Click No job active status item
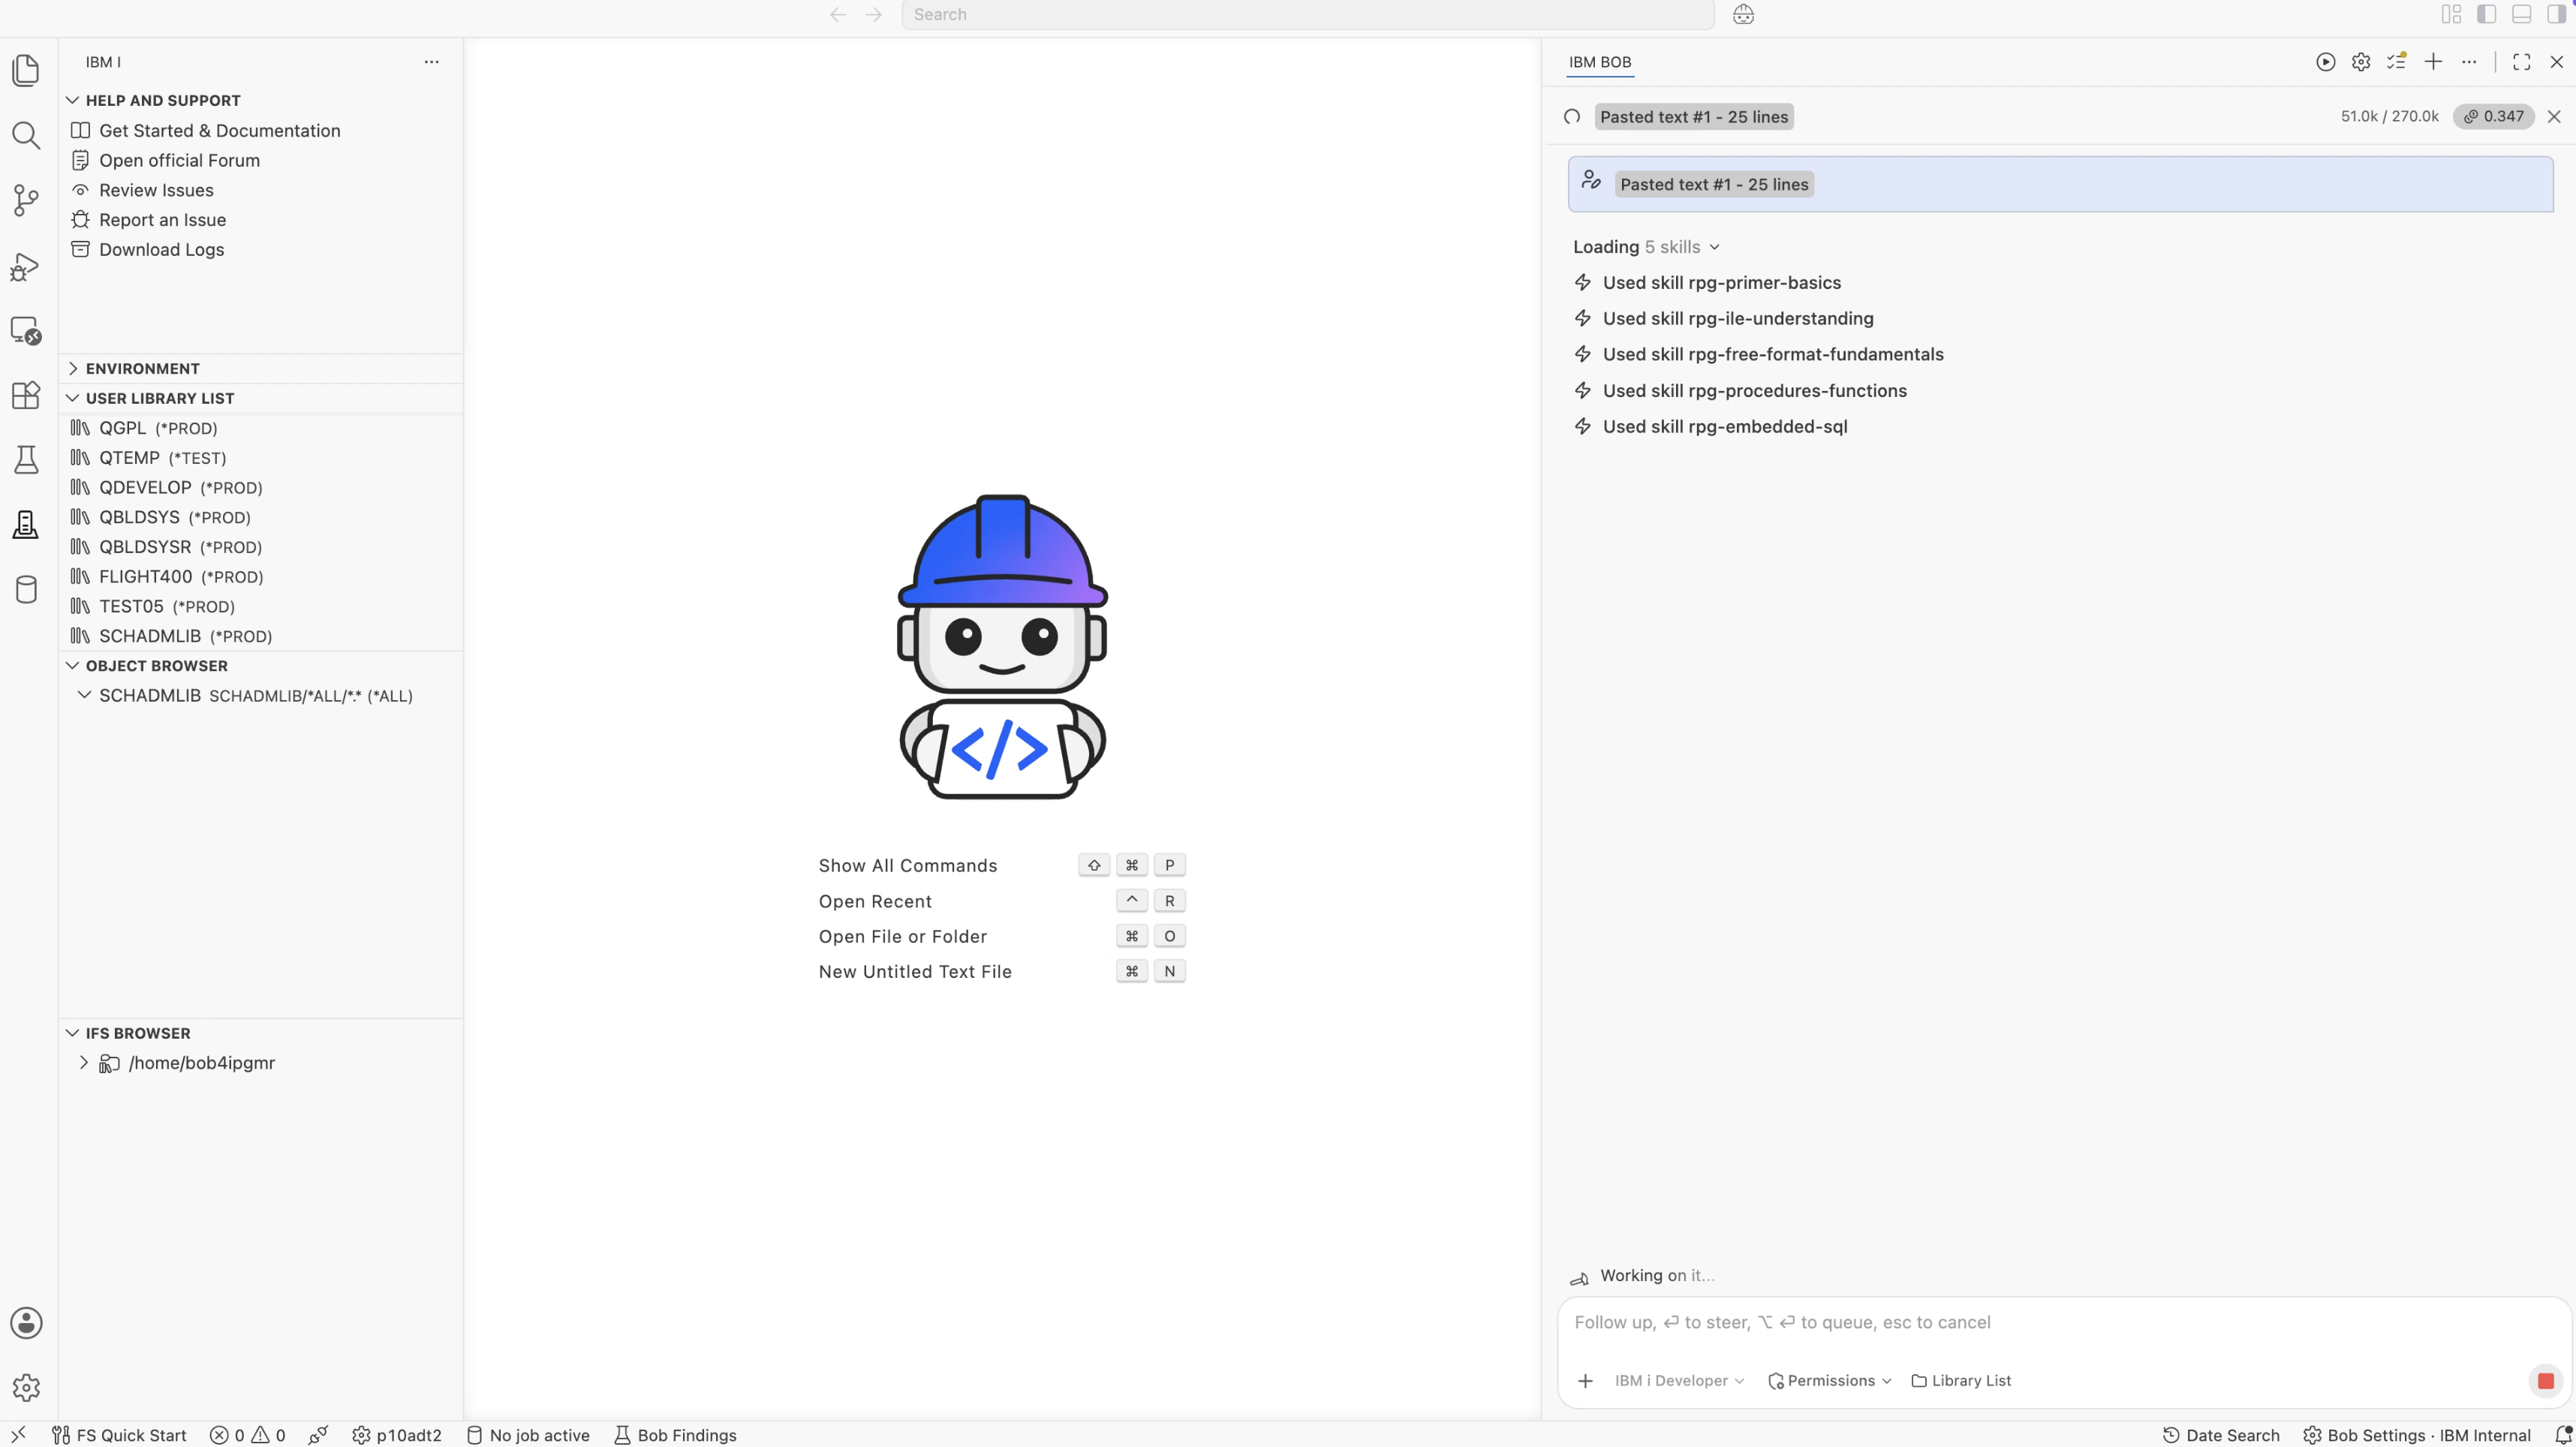 (x=528, y=1435)
